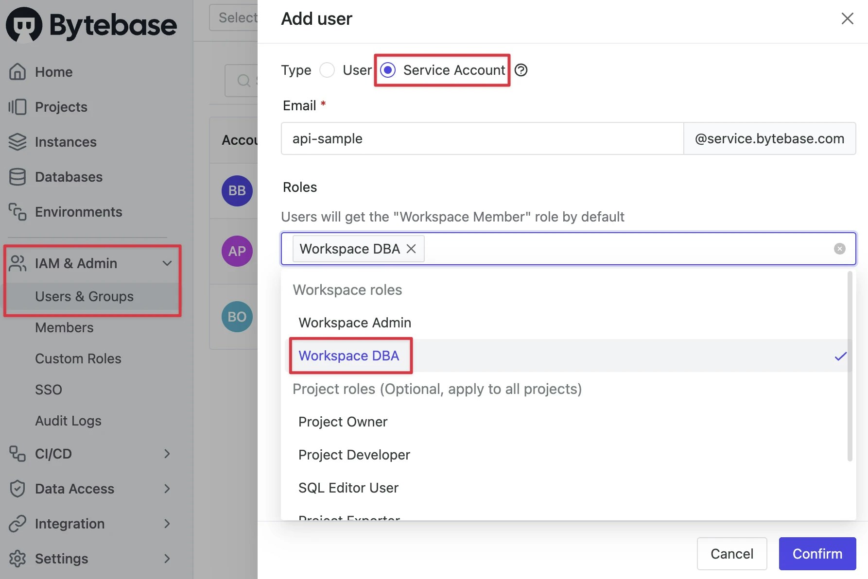868x579 pixels.
Task: Confirm adding the new user
Action: pos(817,553)
